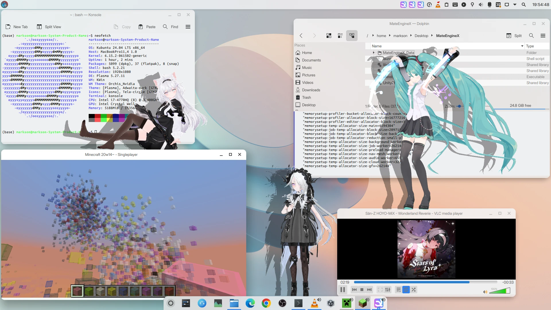
Task: Go forward in Dolphin
Action: point(314,36)
